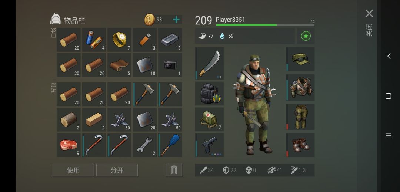Open the equipped machete weapon slot
The height and width of the screenshot is (192, 400).
pyautogui.click(x=209, y=63)
